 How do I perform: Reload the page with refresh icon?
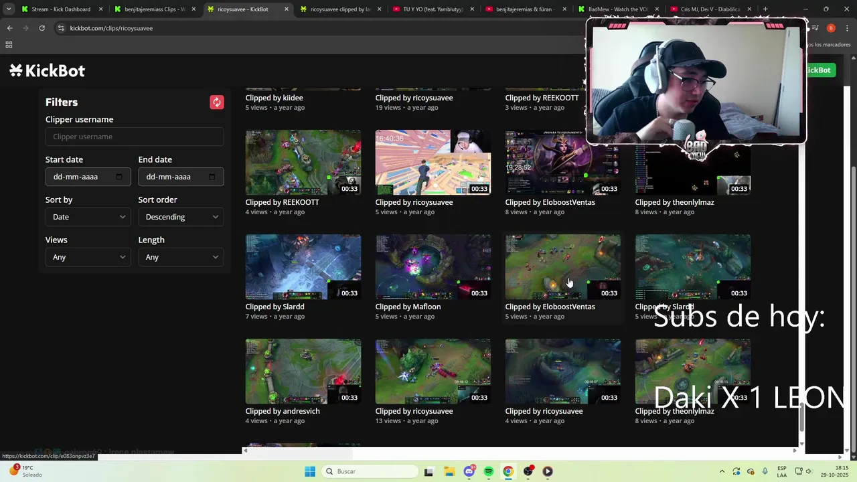(42, 28)
